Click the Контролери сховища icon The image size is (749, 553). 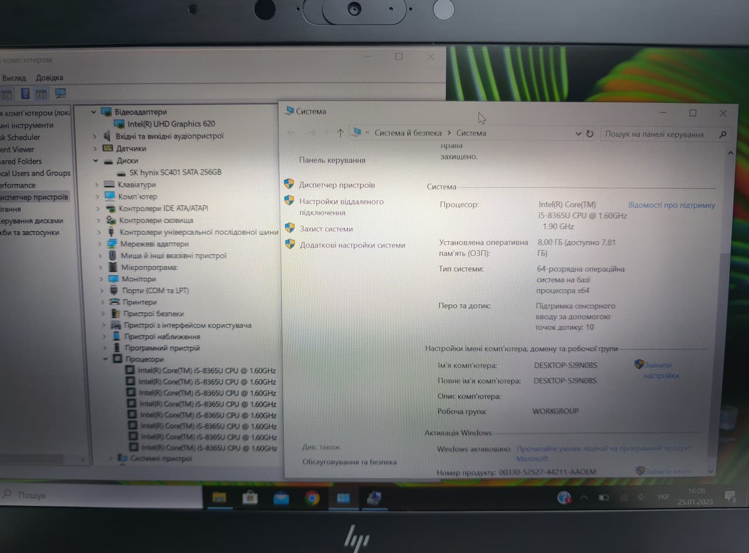111,220
